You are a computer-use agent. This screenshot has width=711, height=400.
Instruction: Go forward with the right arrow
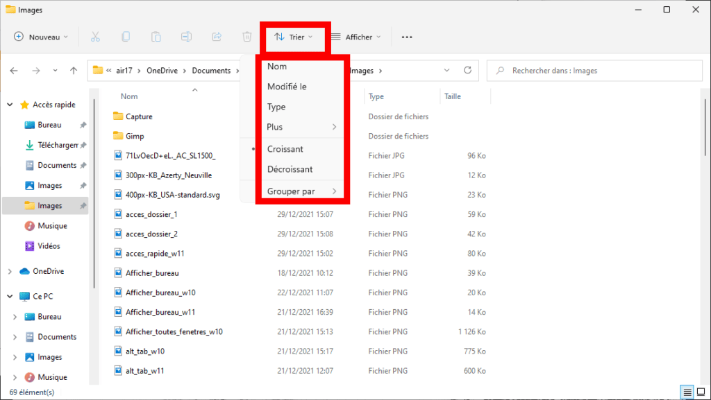tap(36, 71)
